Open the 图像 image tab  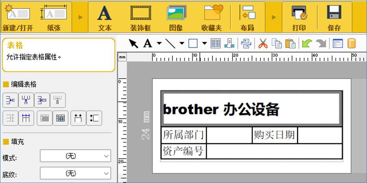[x=176, y=17]
